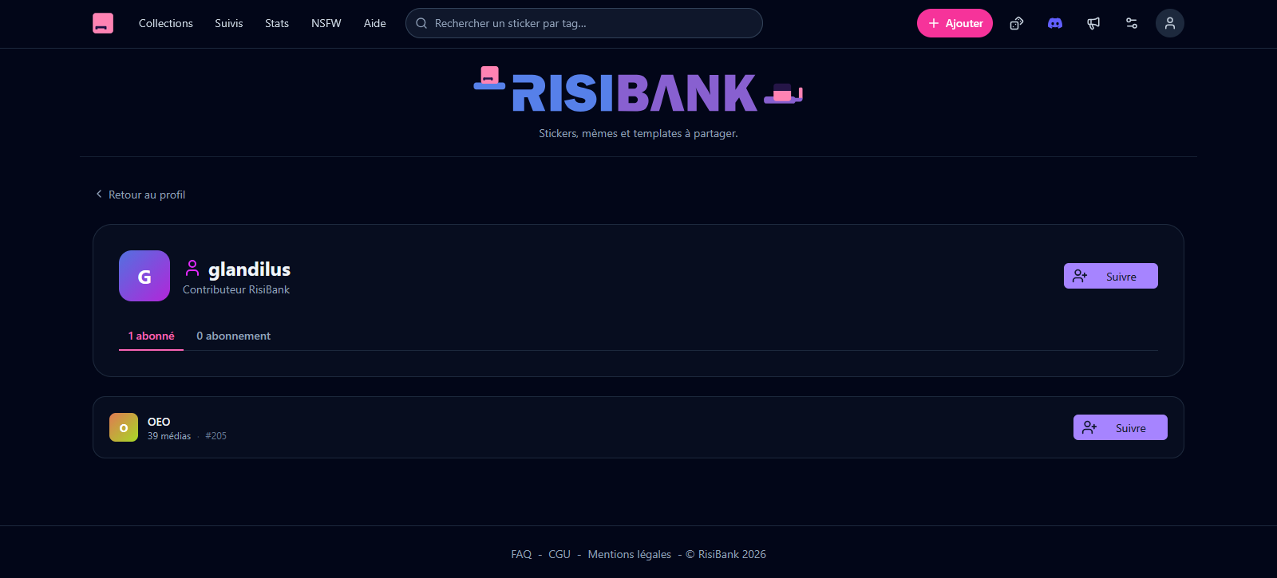The width and height of the screenshot is (1277, 578).
Task: Go back via Retour au profil
Action: pyautogui.click(x=140, y=195)
